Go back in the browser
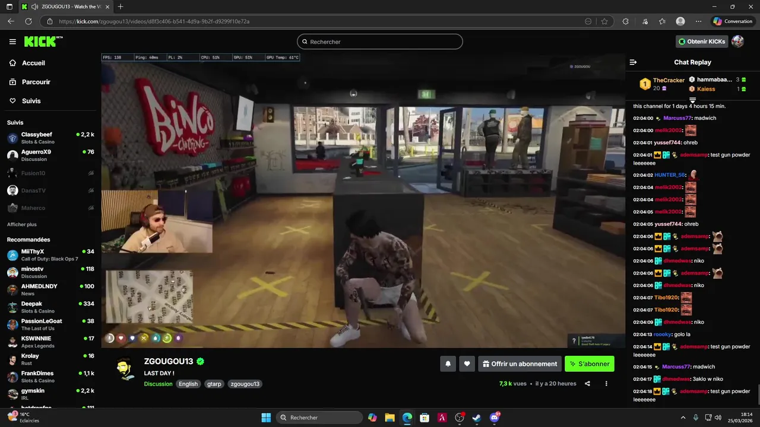This screenshot has width=760, height=427. [11, 21]
